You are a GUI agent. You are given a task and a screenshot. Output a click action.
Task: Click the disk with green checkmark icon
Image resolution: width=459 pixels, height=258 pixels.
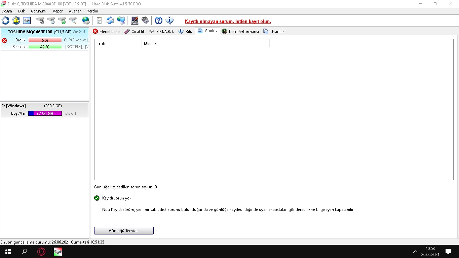pos(62,21)
